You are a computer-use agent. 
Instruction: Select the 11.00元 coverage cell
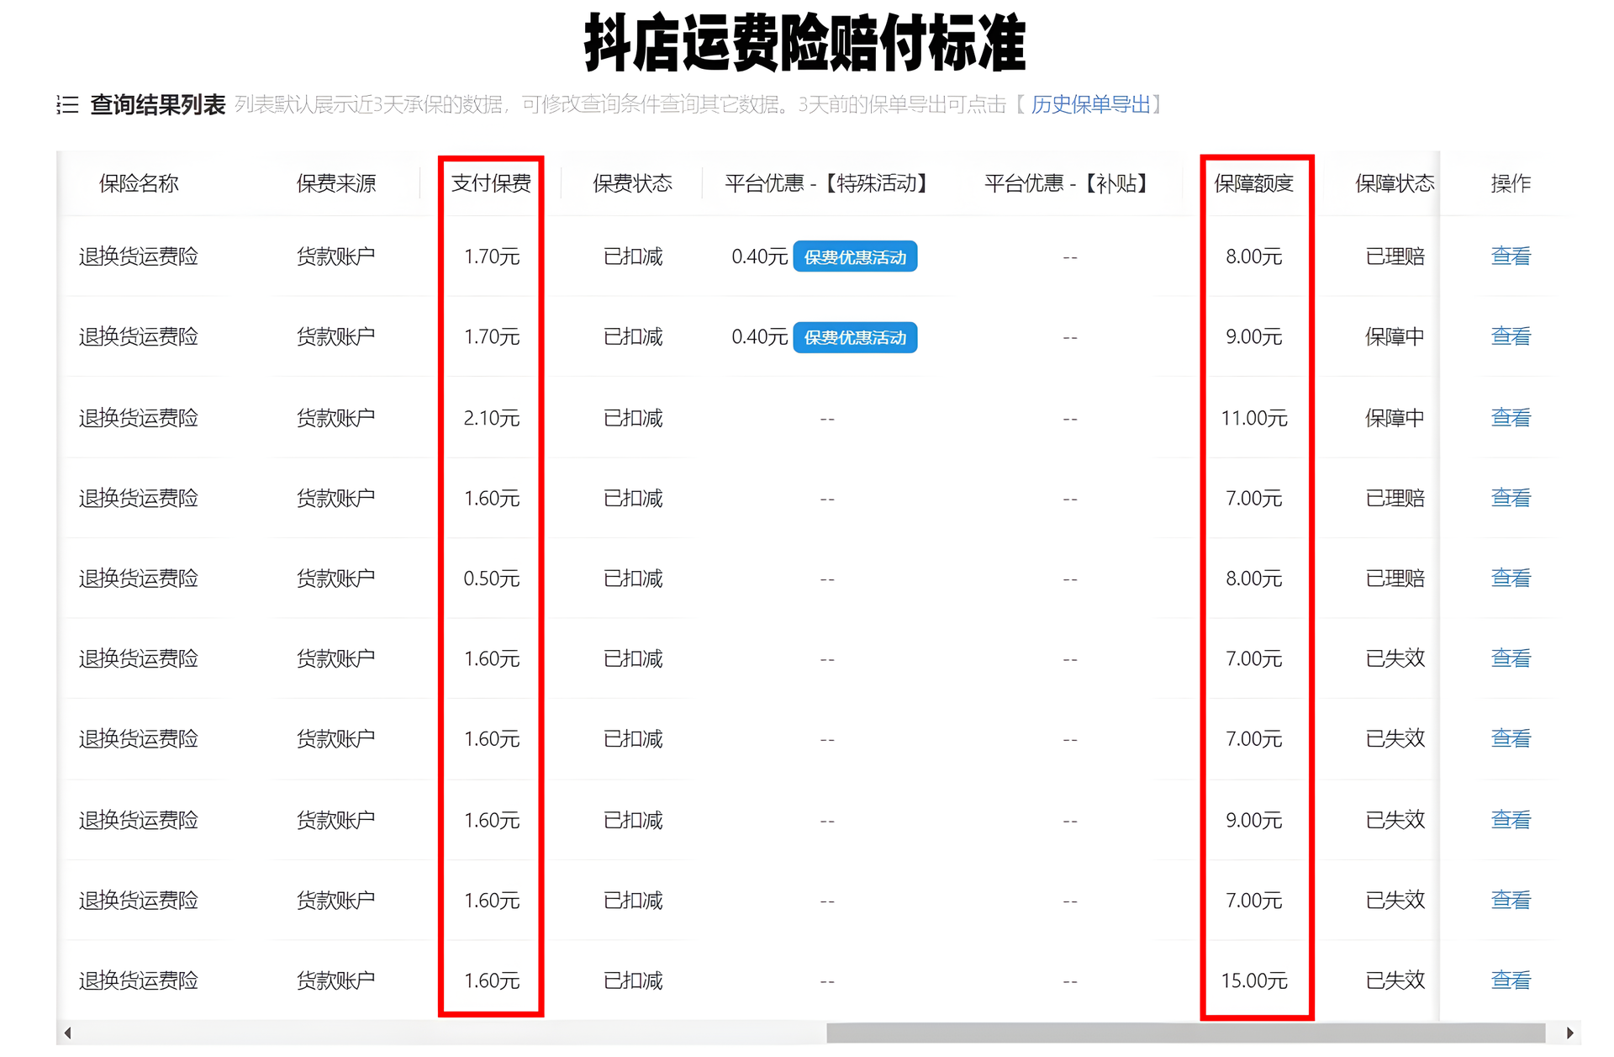(1254, 418)
